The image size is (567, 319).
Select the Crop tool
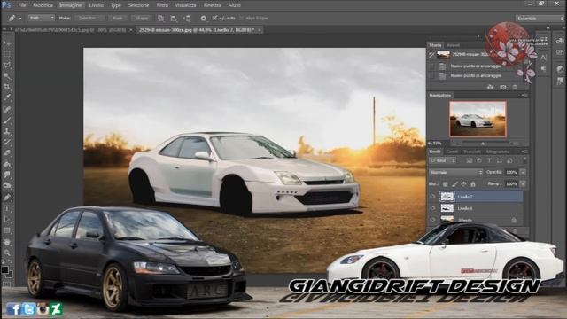7,87
